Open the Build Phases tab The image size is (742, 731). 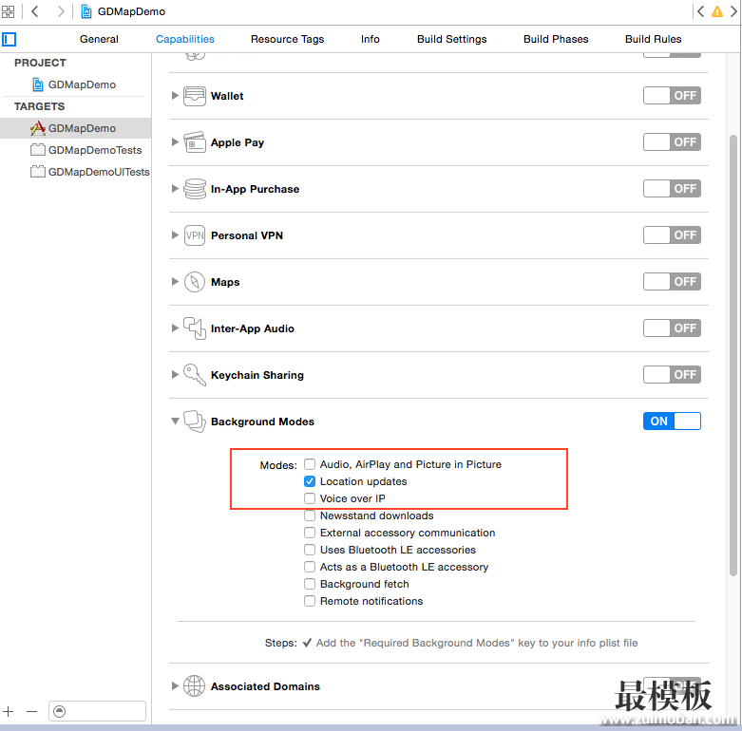(556, 39)
